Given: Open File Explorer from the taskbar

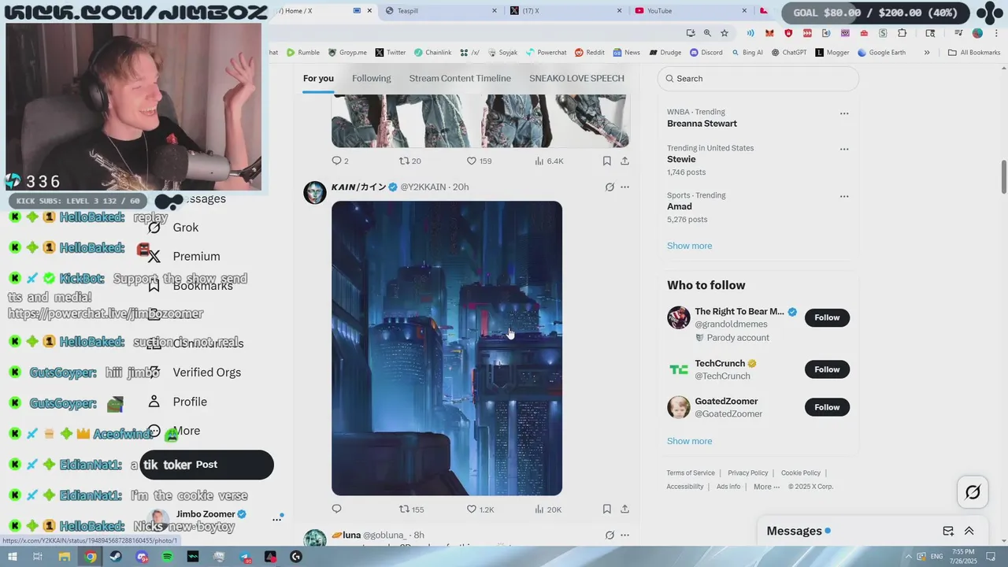Looking at the screenshot, I should click(65, 557).
